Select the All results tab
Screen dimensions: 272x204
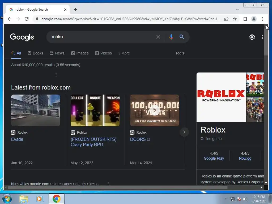point(16,53)
